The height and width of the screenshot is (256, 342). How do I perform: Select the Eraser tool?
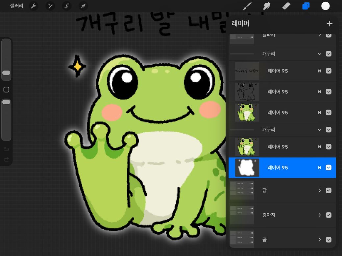coord(286,6)
